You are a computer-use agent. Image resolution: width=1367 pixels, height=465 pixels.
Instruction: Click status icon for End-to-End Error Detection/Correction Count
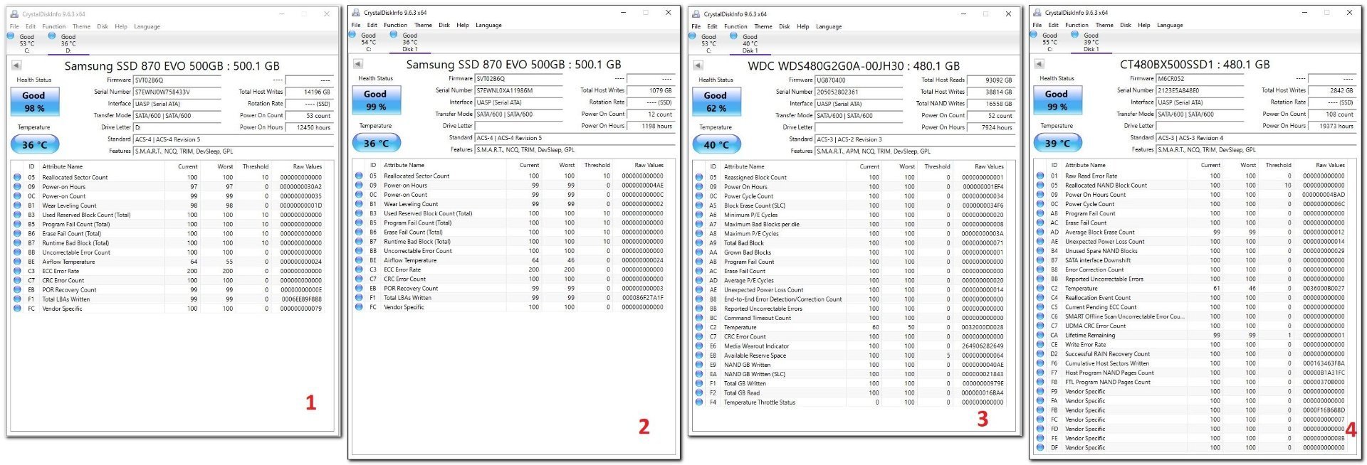[699, 299]
